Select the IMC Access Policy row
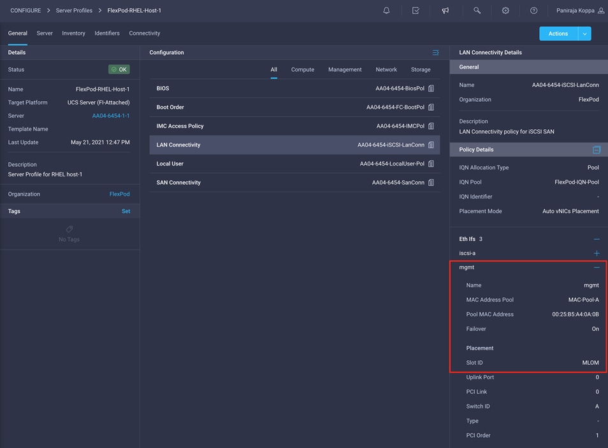The width and height of the screenshot is (608, 448). pyautogui.click(x=294, y=126)
